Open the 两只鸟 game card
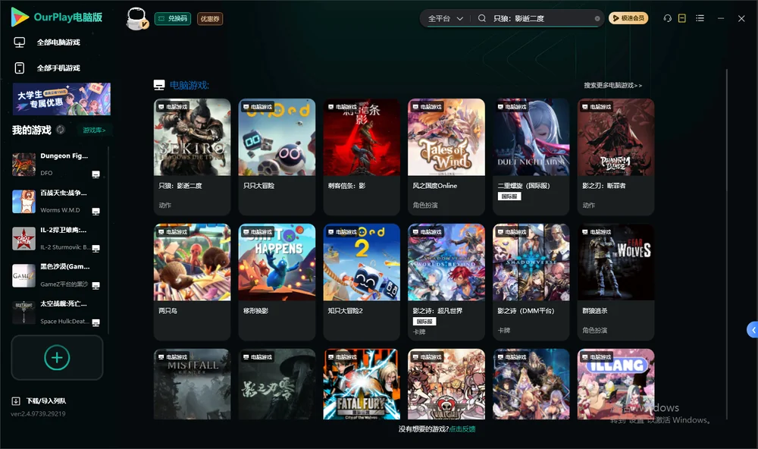The width and height of the screenshot is (758, 449). [192, 282]
